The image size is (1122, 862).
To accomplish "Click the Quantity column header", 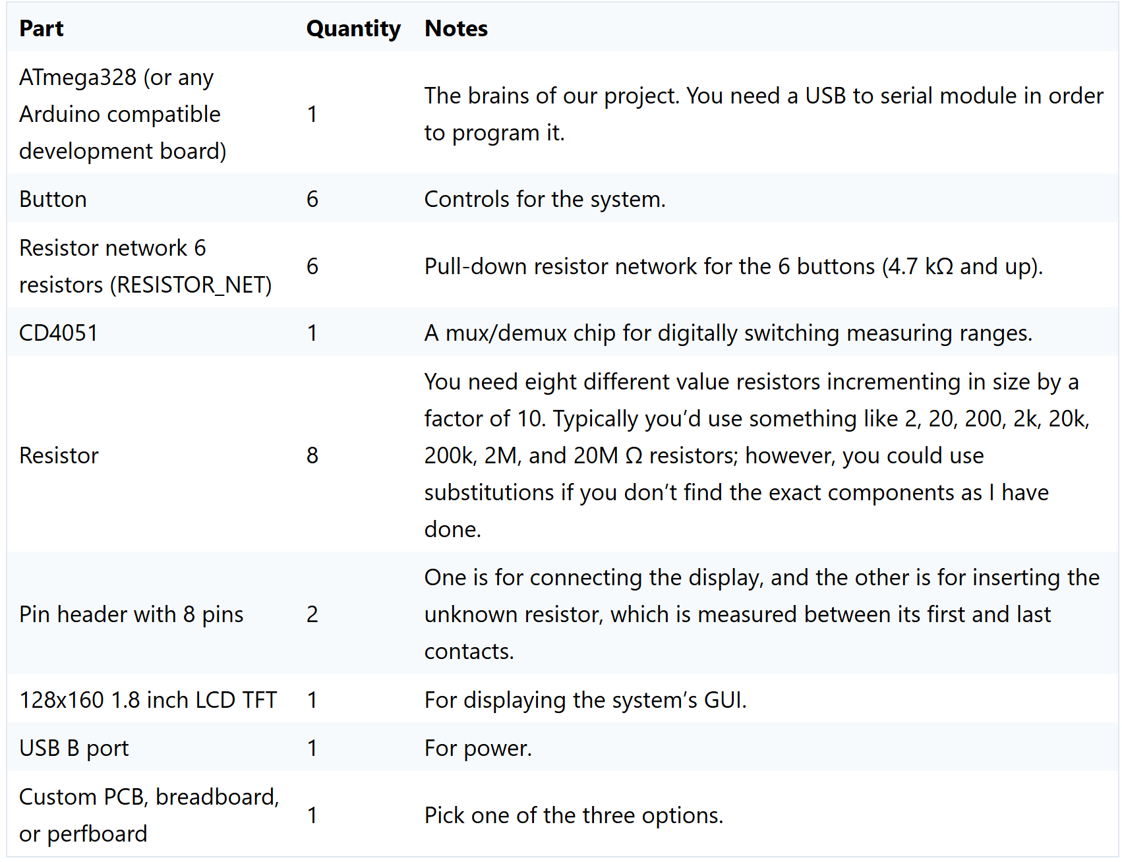I will coord(353,28).
